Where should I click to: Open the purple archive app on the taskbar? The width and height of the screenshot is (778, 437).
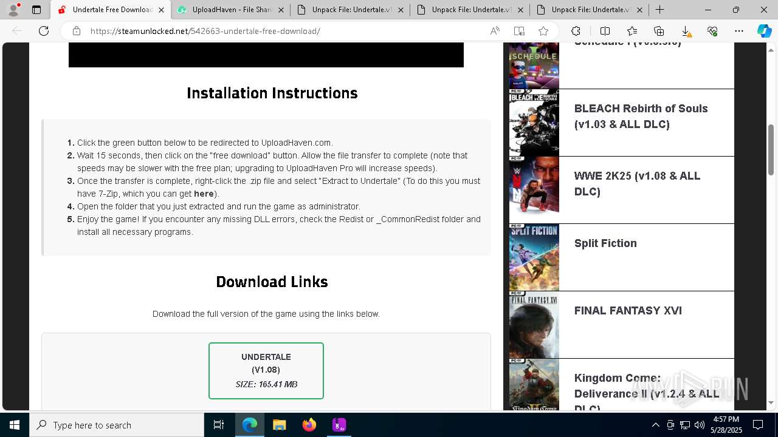click(x=339, y=425)
